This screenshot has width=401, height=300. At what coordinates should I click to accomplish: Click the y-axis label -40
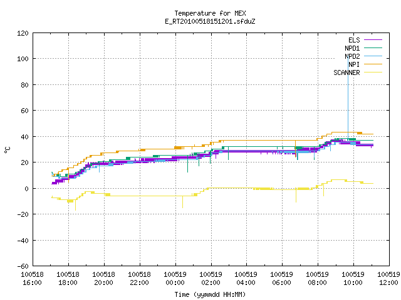pyautogui.click(x=23, y=240)
